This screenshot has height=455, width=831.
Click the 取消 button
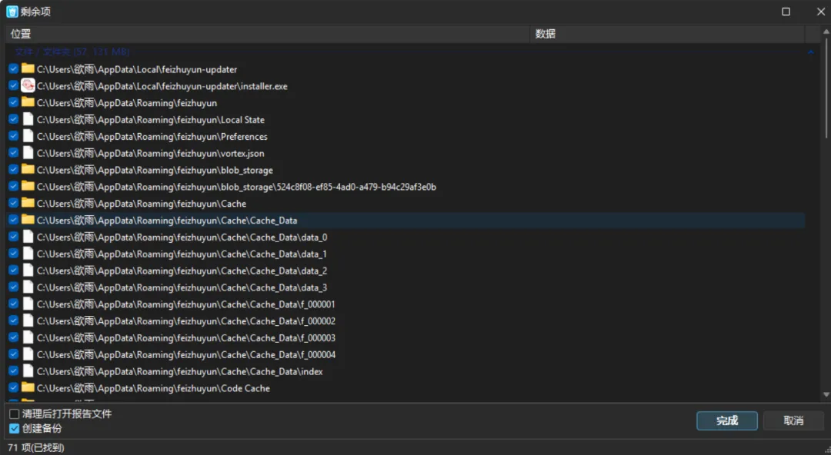coord(793,420)
